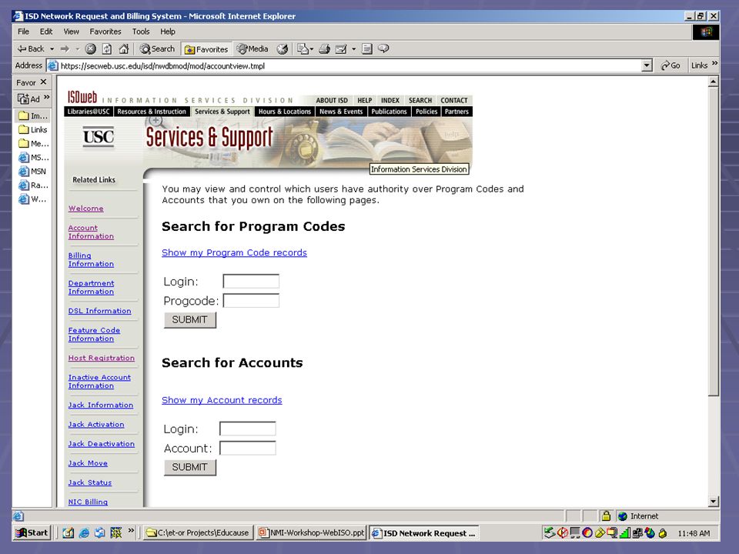Go back using the Back arrow
This screenshot has width=739, height=554.
[x=30, y=48]
